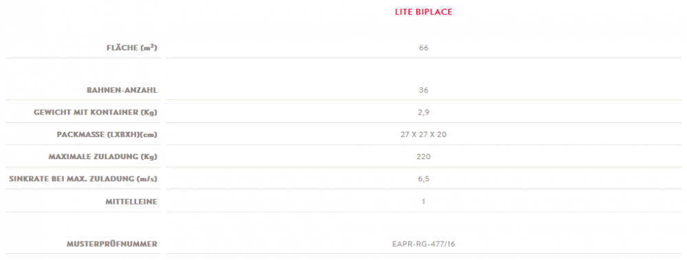
Task: Click the certification number EAPR-RG-477/16
Action: tap(423, 244)
